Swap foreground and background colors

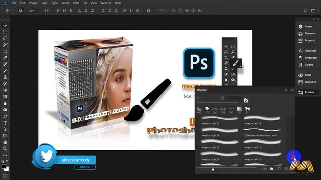point(7,161)
